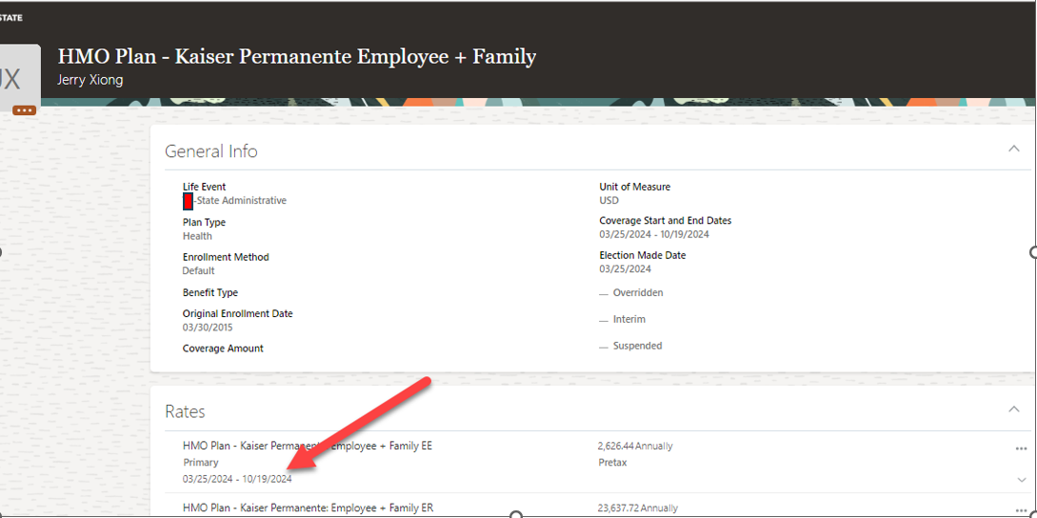Select the Health plan type value

click(x=197, y=236)
